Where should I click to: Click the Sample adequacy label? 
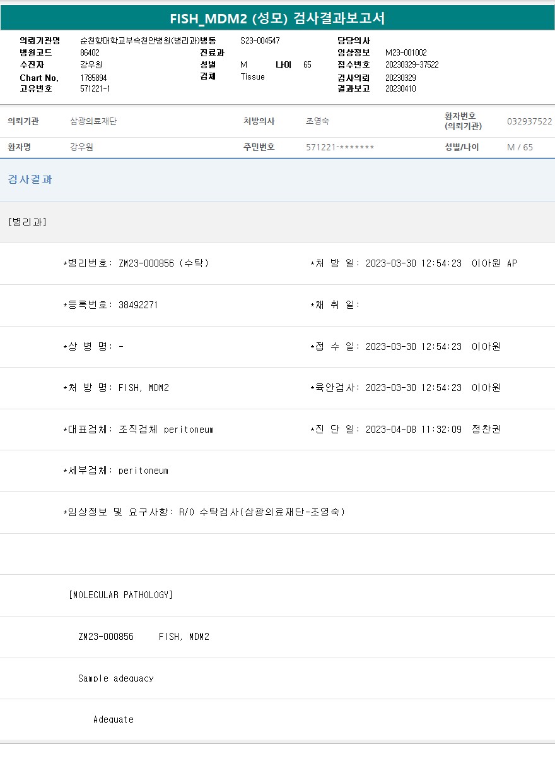[x=115, y=678]
